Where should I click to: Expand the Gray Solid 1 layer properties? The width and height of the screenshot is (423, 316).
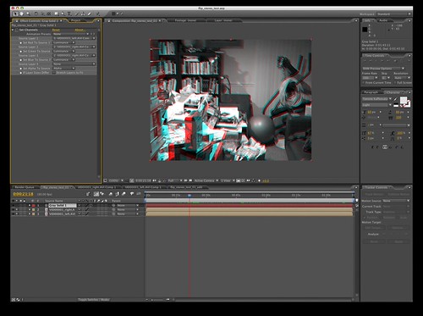pos(30,206)
